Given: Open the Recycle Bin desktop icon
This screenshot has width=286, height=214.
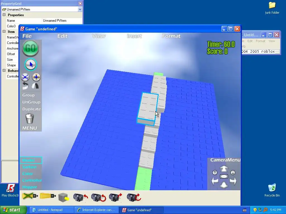Looking at the screenshot, I should pos(272,190).
